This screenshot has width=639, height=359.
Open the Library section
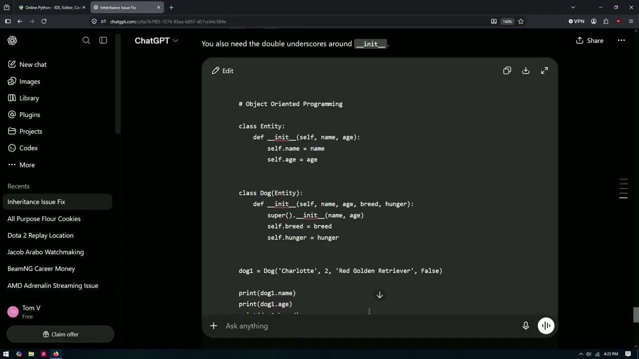pyautogui.click(x=57, y=98)
